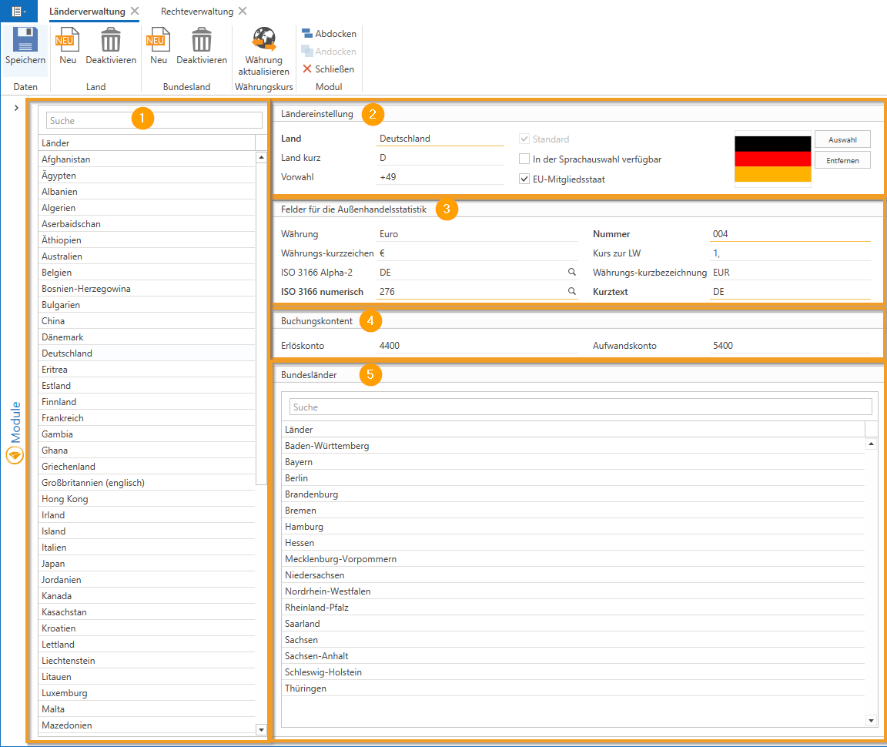This screenshot has width=887, height=747.
Task: Click the Auswahl flag button
Action: pyautogui.click(x=842, y=139)
